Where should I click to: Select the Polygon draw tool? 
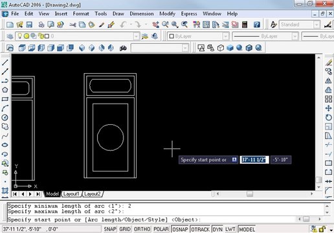click(5, 90)
